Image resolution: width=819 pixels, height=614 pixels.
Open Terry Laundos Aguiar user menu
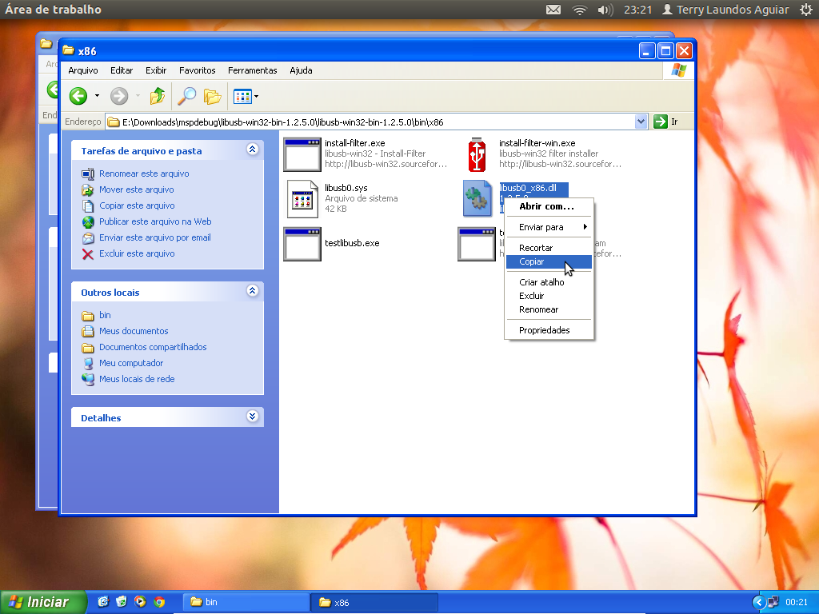[725, 10]
